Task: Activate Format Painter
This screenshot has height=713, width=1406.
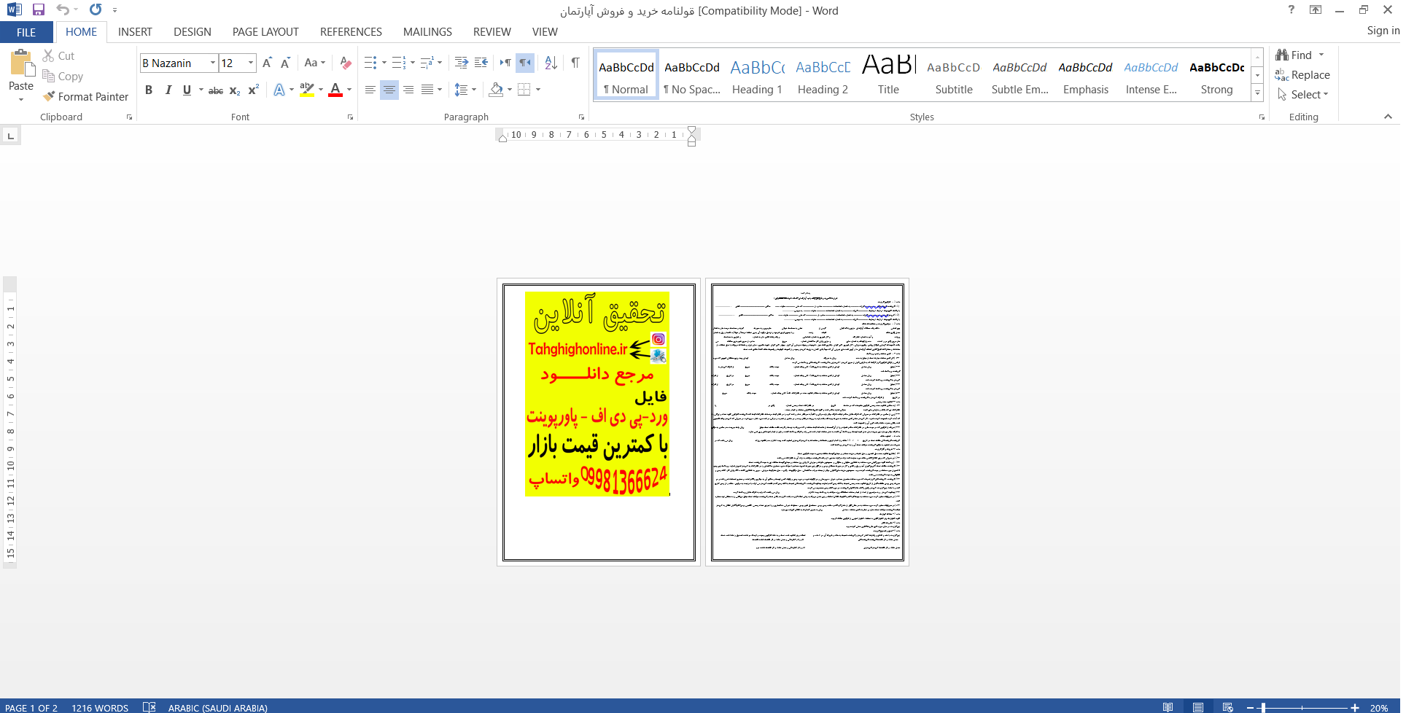Action: pyautogui.click(x=85, y=96)
